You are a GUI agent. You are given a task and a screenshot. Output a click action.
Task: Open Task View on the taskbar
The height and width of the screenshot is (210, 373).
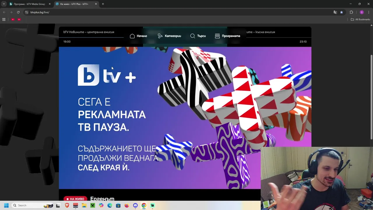tap(58, 205)
